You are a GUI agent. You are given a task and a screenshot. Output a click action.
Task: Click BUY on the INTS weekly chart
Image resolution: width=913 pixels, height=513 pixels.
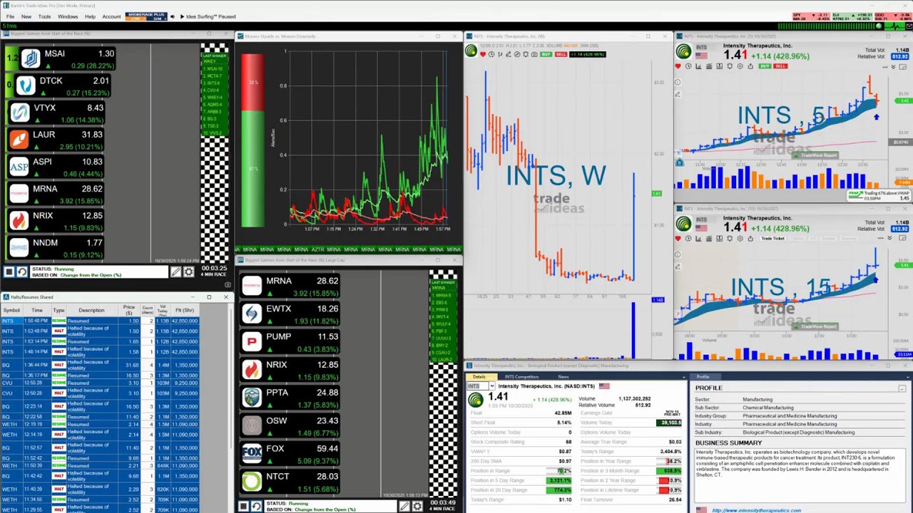point(546,54)
